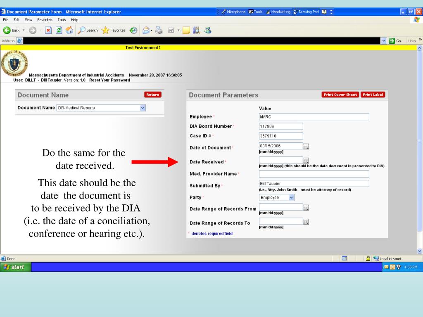Viewport: 423px width, 317px height.
Task: Open the Favorites menu
Action: (x=45, y=20)
